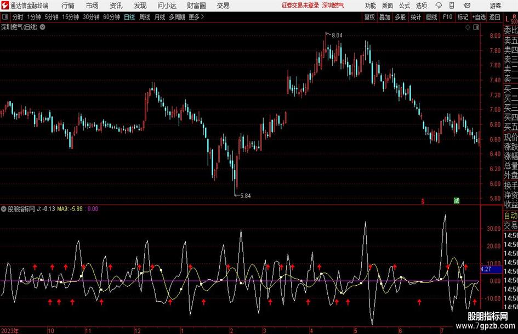The width and height of the screenshot is (518, 334).
Task: Switch to the 15分钟 period tab
Action: 71,17
